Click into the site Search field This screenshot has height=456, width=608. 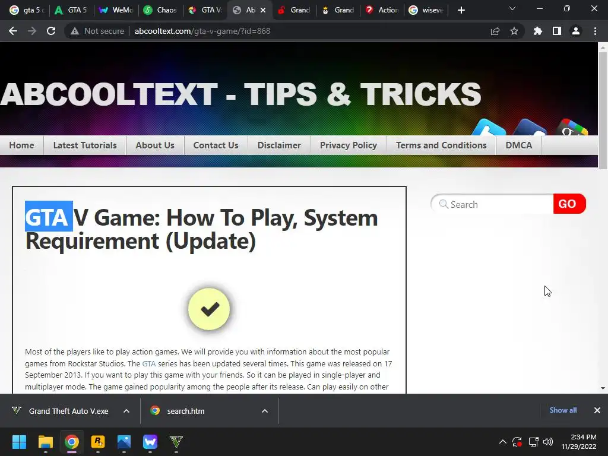pos(492,204)
